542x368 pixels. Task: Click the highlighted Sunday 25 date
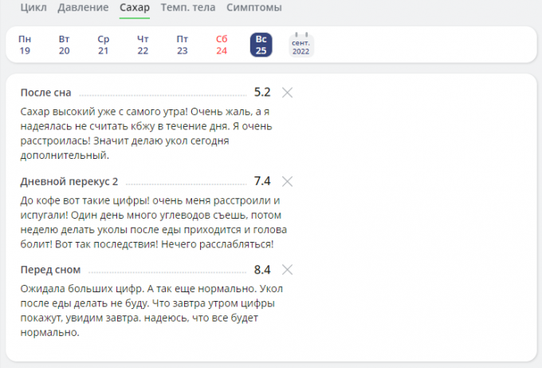coord(261,45)
